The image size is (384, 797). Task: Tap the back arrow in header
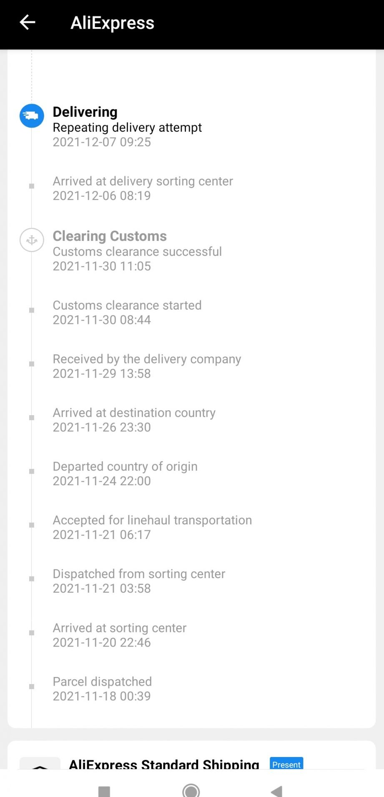tap(28, 23)
